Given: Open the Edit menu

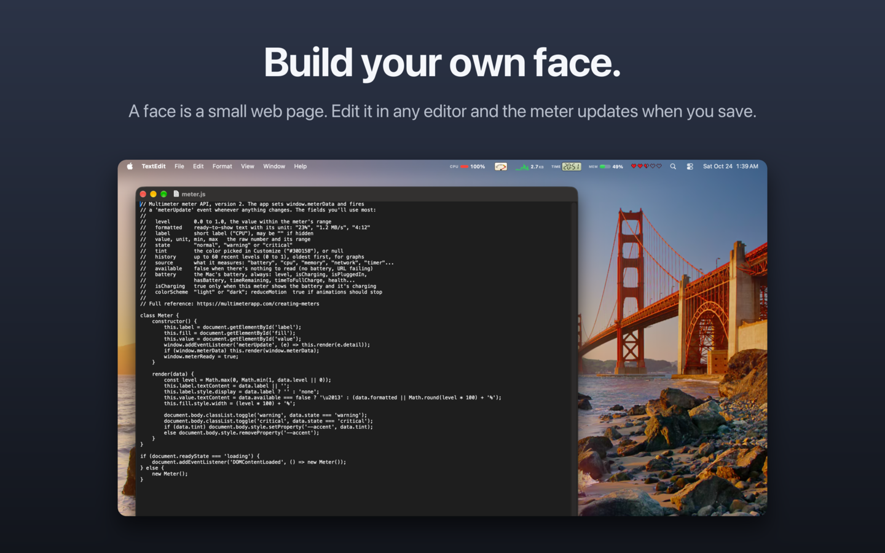Looking at the screenshot, I should point(199,167).
